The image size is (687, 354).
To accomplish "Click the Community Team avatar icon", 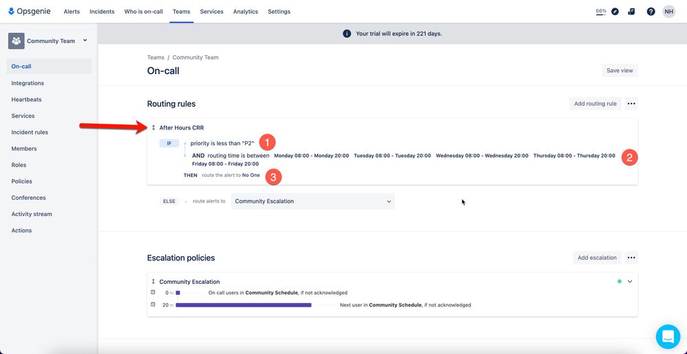I will point(17,41).
